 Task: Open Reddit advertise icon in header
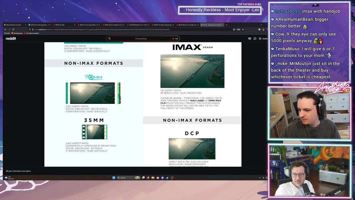point(250,39)
